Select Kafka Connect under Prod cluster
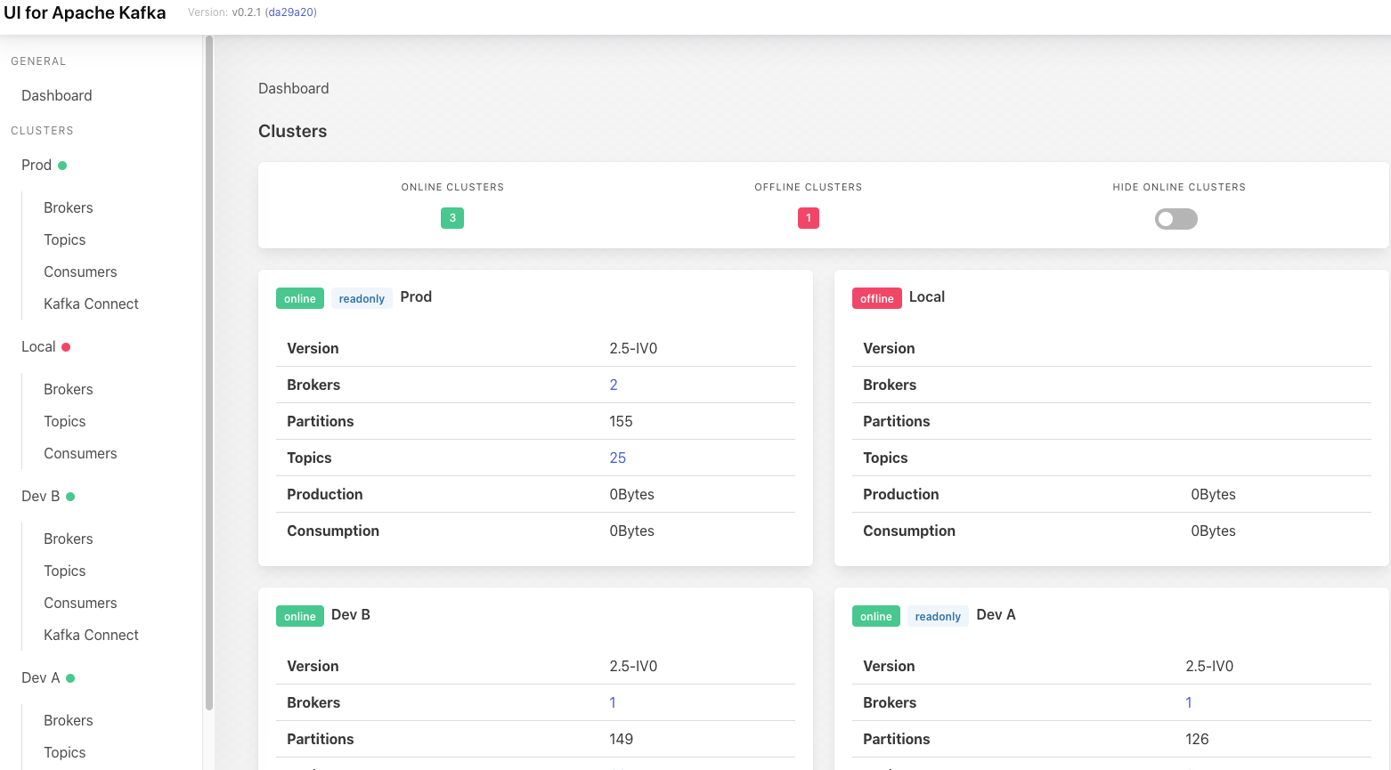This screenshot has width=1391, height=770. [91, 304]
